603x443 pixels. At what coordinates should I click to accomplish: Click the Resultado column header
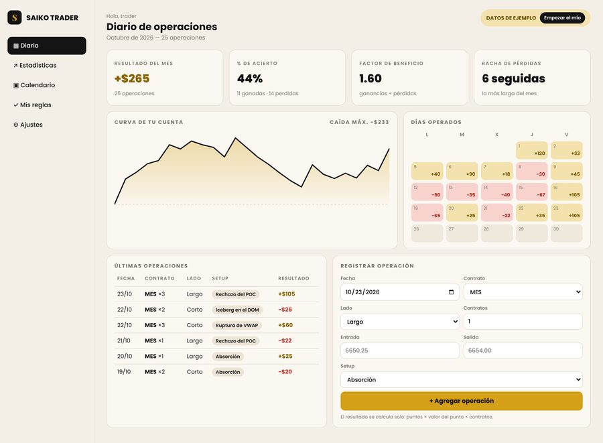[294, 278]
